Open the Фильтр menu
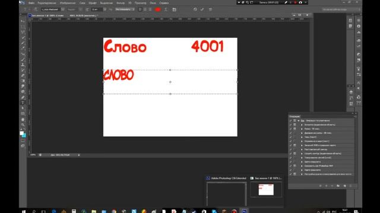 point(121,3)
